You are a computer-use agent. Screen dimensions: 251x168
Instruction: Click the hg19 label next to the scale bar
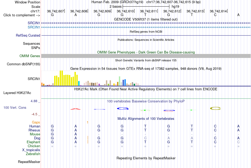tap(175, 7)
